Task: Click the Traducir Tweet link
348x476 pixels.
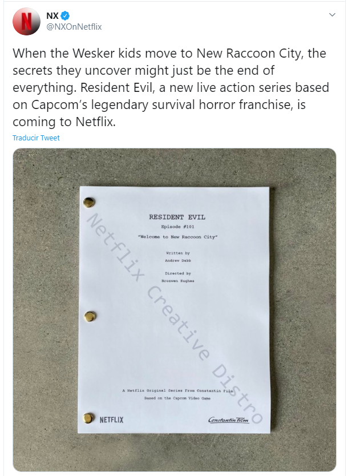Action: [x=36, y=138]
